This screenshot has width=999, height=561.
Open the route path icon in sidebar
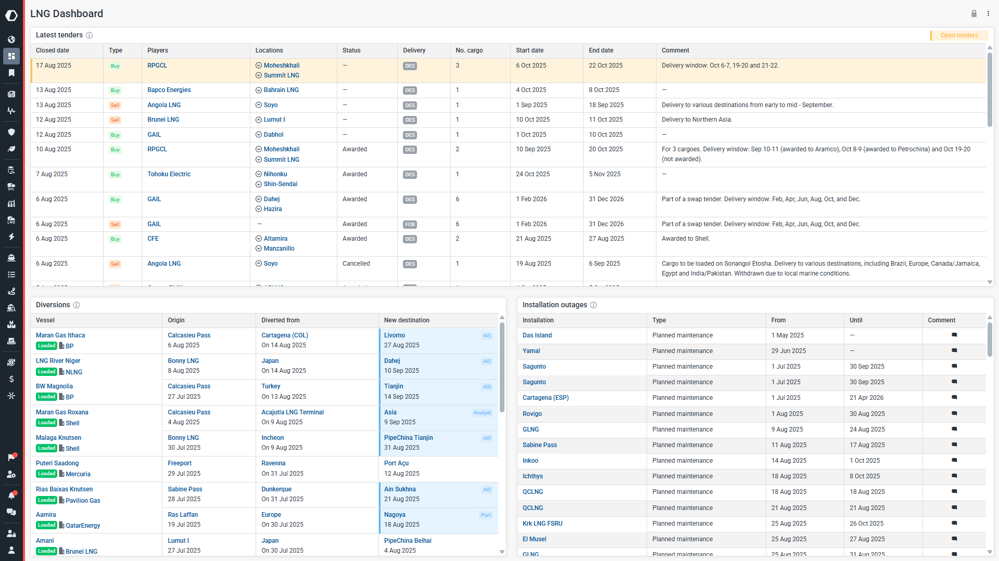click(x=11, y=291)
